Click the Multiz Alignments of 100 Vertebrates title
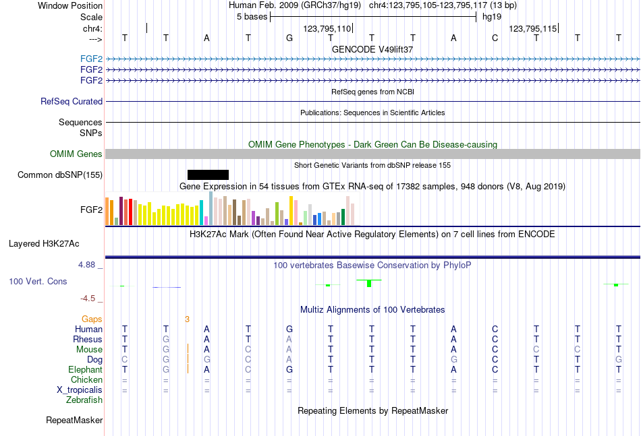 click(x=372, y=309)
